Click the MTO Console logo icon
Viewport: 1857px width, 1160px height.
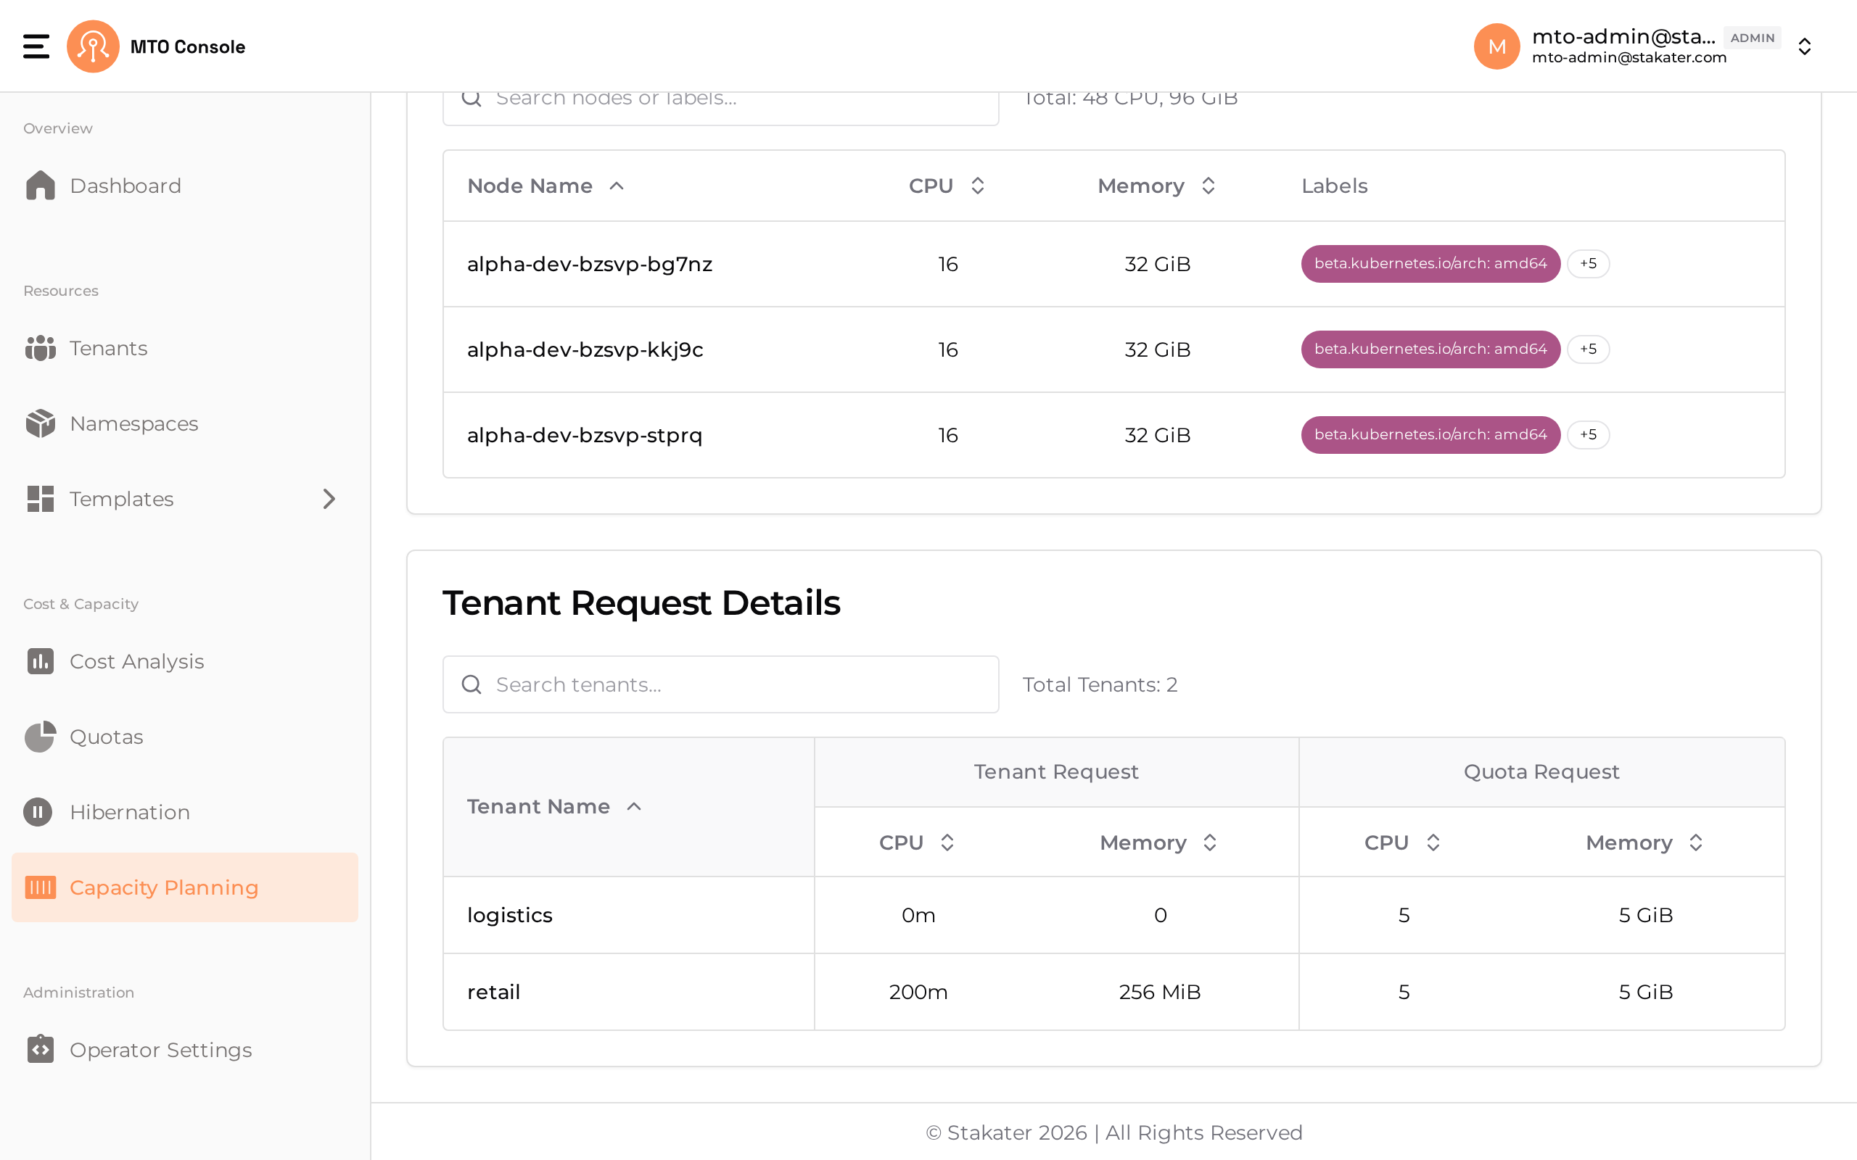(93, 46)
